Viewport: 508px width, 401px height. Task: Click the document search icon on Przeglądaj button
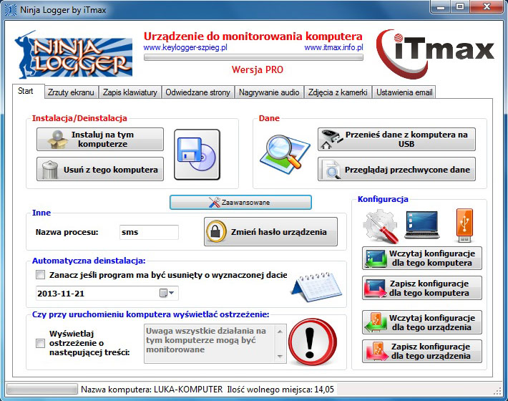331,170
